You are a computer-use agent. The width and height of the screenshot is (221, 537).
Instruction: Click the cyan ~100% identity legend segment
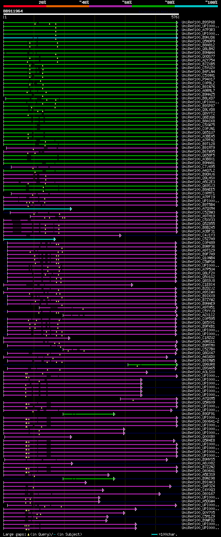click(196, 6)
